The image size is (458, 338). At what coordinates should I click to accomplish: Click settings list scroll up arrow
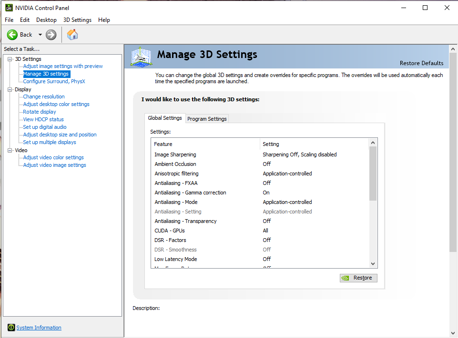pos(373,143)
